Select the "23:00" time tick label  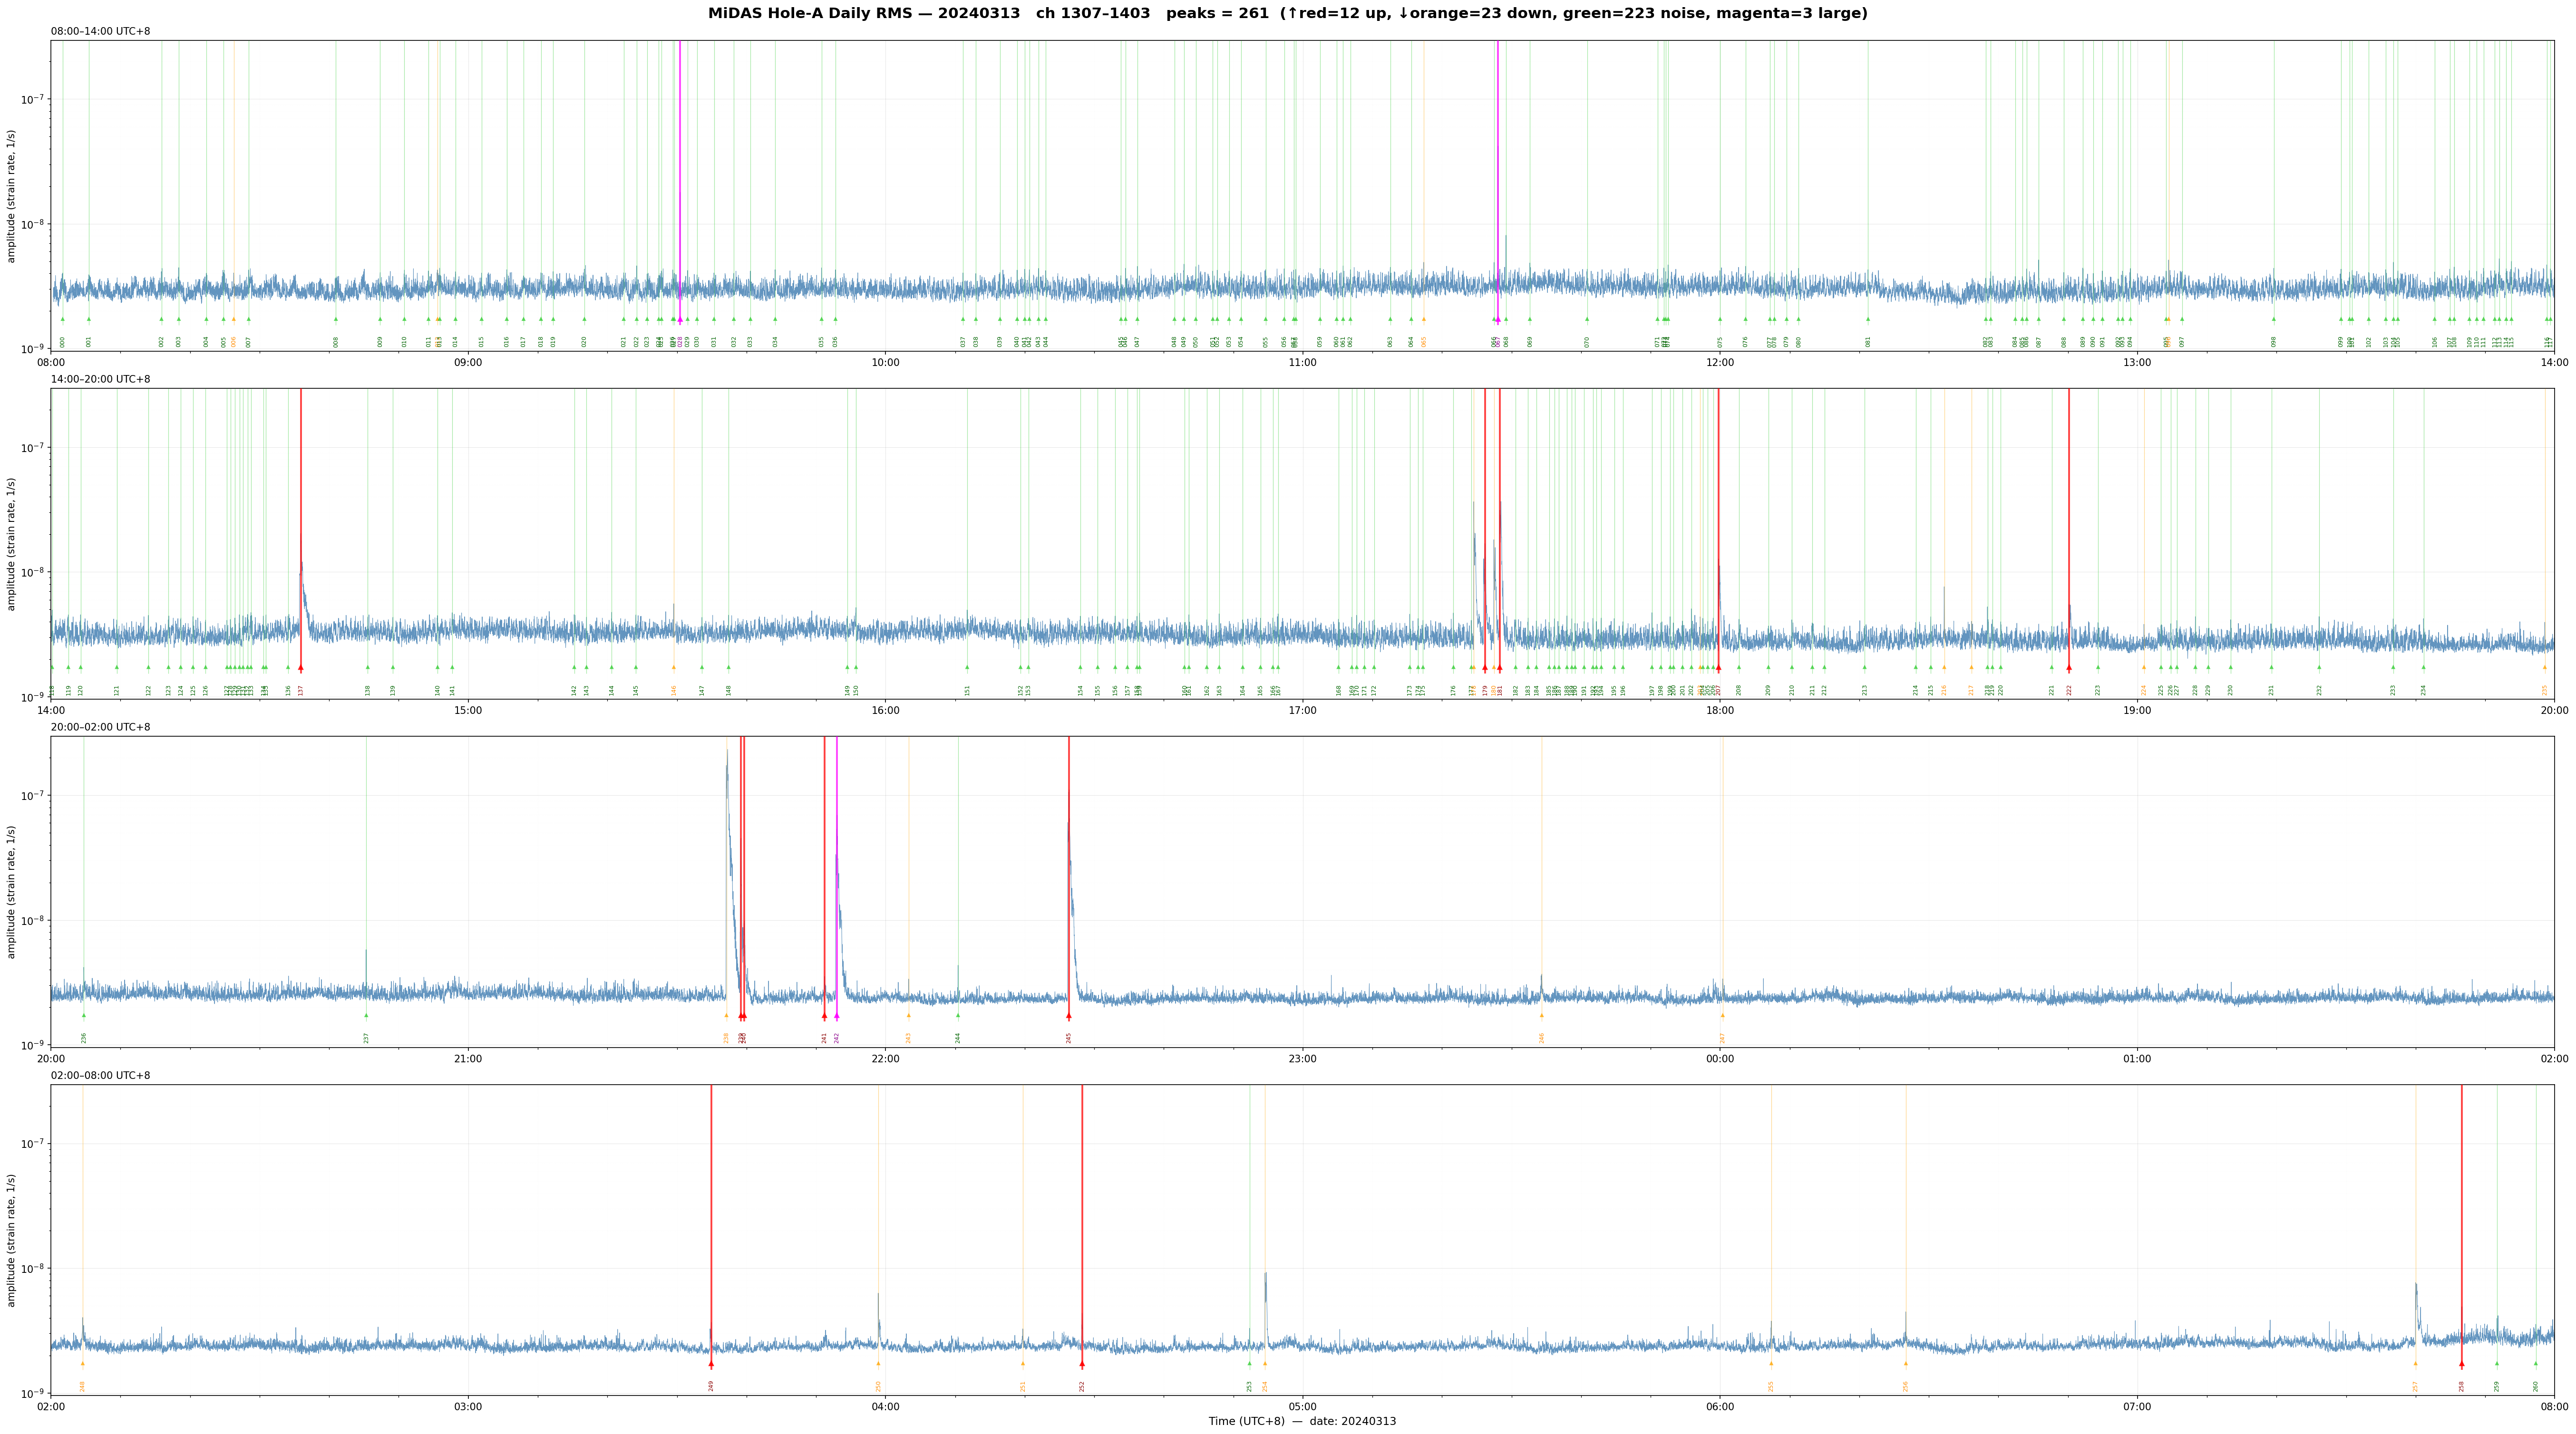[1302, 1058]
